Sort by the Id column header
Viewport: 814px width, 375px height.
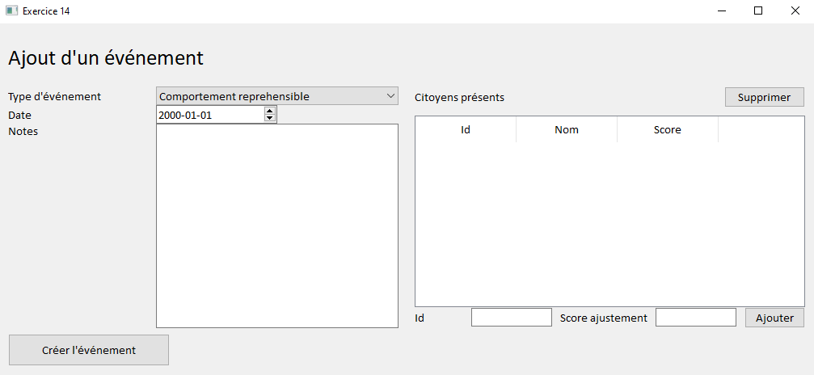pos(466,129)
